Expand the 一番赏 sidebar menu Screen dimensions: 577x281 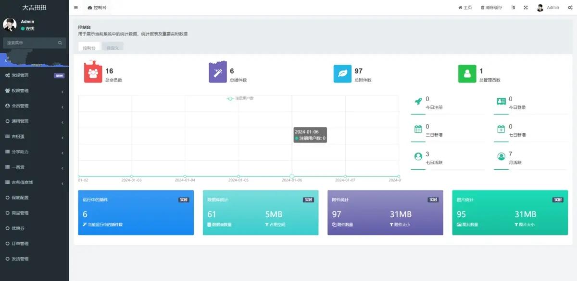tap(35, 167)
